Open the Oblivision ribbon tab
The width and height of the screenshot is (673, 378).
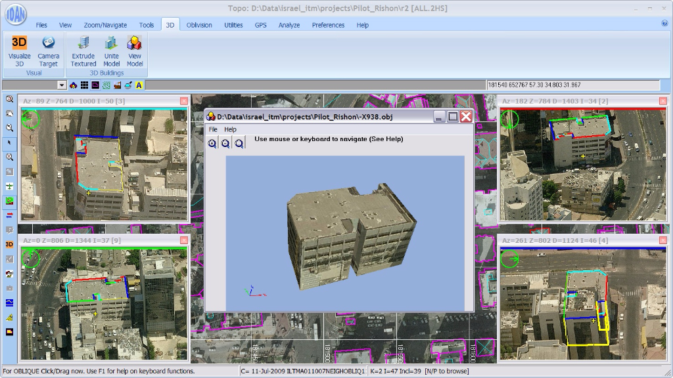point(198,25)
